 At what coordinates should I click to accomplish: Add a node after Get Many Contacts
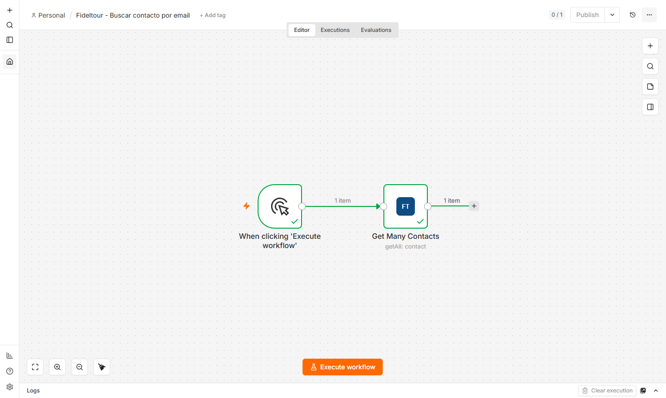(x=474, y=206)
